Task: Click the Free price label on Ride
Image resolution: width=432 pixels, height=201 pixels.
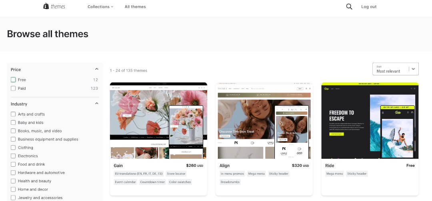Action: coord(410,166)
